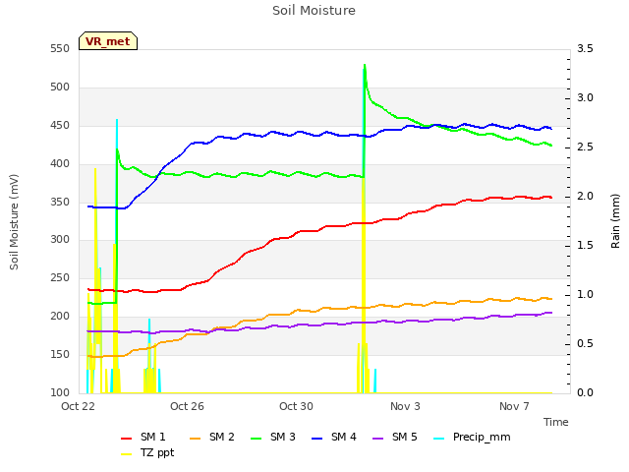Click the 3.5 rain axis tick label
This screenshot has width=629, height=472.
(x=585, y=49)
